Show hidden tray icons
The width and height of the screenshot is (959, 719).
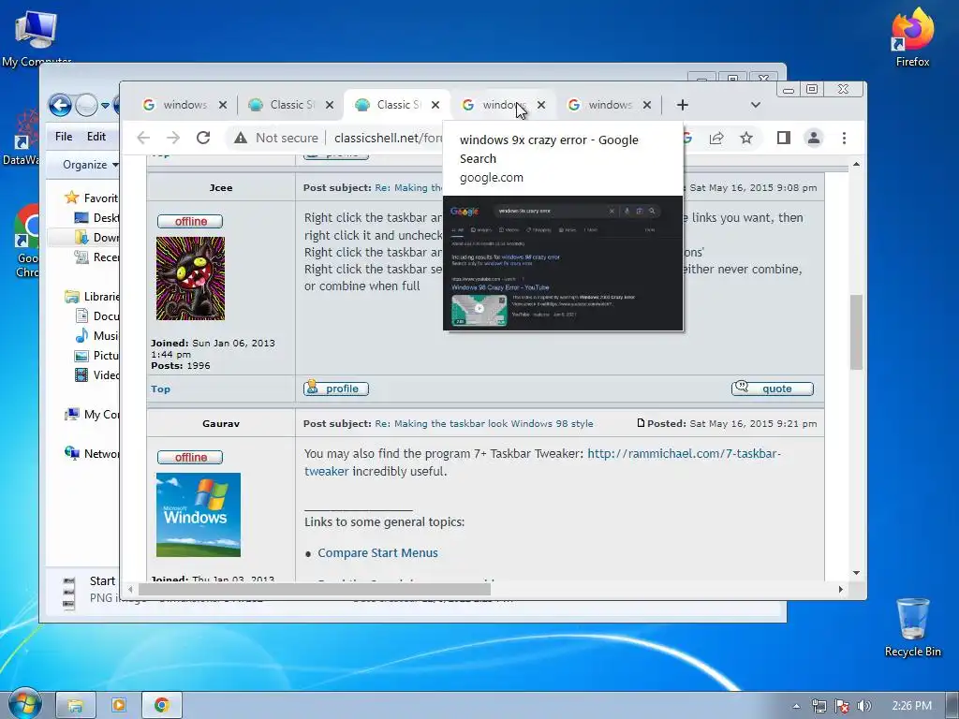[796, 706]
